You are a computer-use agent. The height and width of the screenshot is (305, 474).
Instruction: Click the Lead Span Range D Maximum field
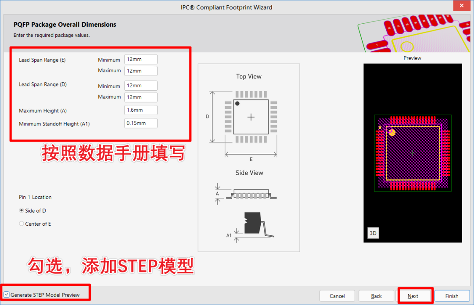point(140,97)
